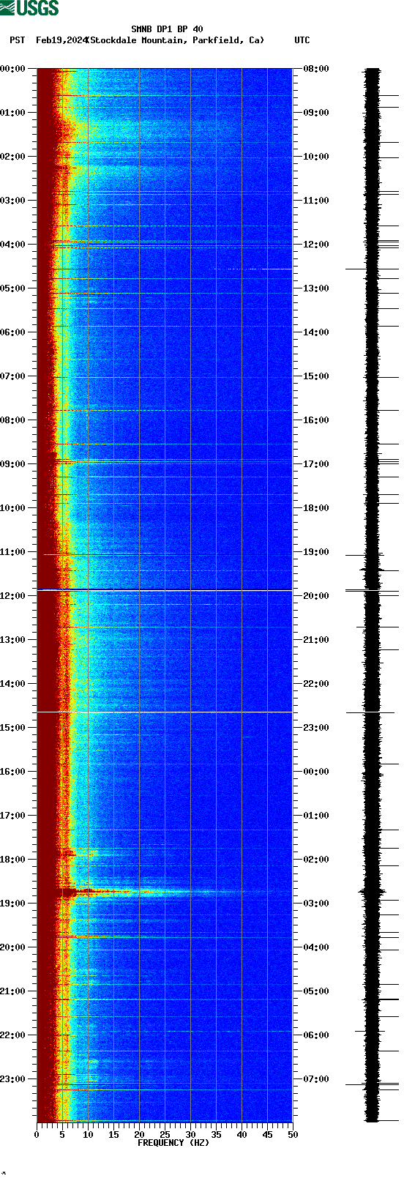This screenshot has width=404, height=1181.
Task: Click the 15:00 PST time label
Action: (13, 728)
